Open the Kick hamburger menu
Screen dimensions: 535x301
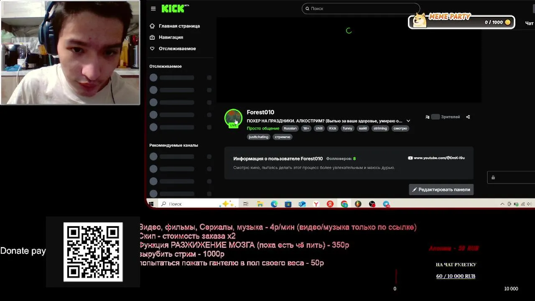(153, 8)
